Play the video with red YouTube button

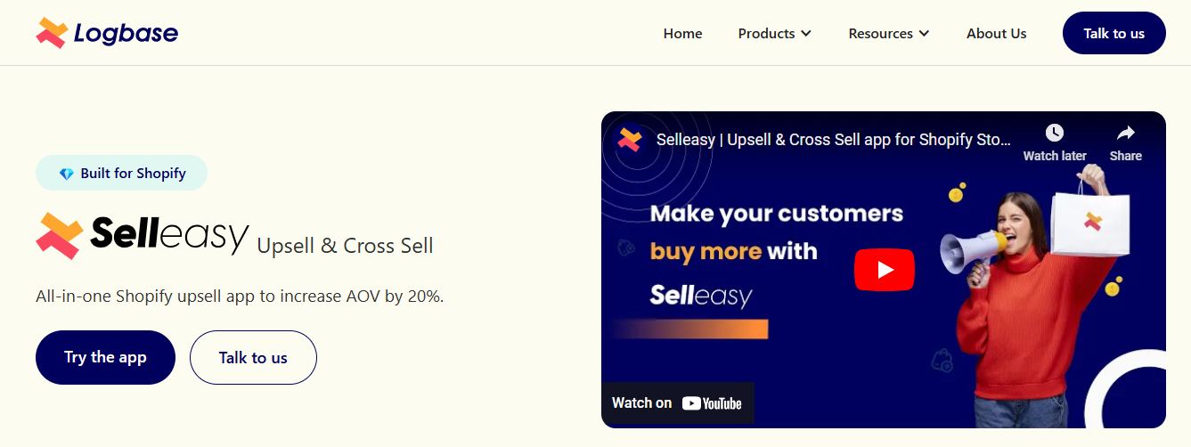click(x=885, y=269)
